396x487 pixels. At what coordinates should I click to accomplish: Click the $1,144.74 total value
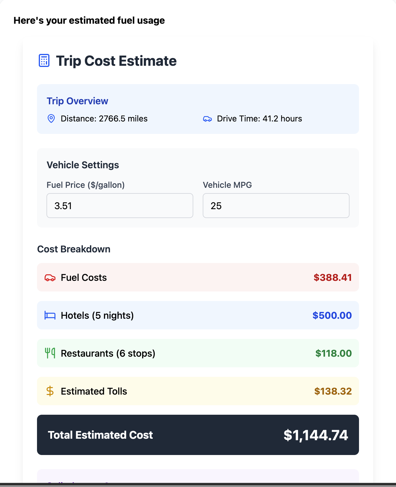tap(316, 435)
